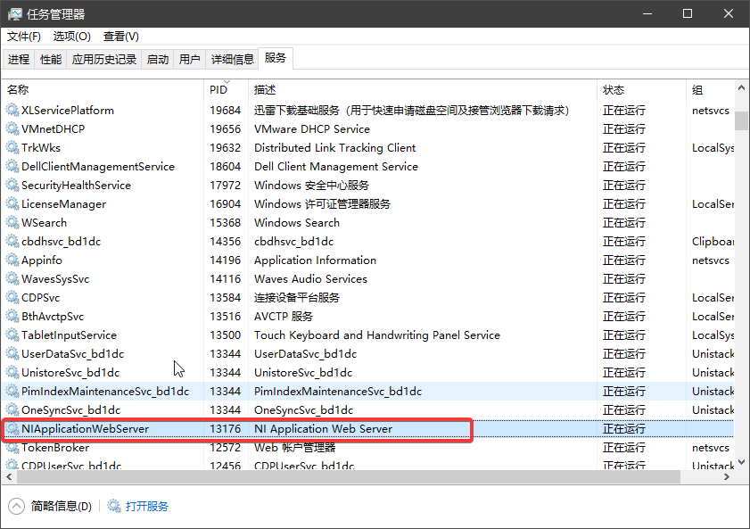750x529 pixels.
Task: Click the gear icon beside TabletInputService
Action: pyautogui.click(x=12, y=335)
